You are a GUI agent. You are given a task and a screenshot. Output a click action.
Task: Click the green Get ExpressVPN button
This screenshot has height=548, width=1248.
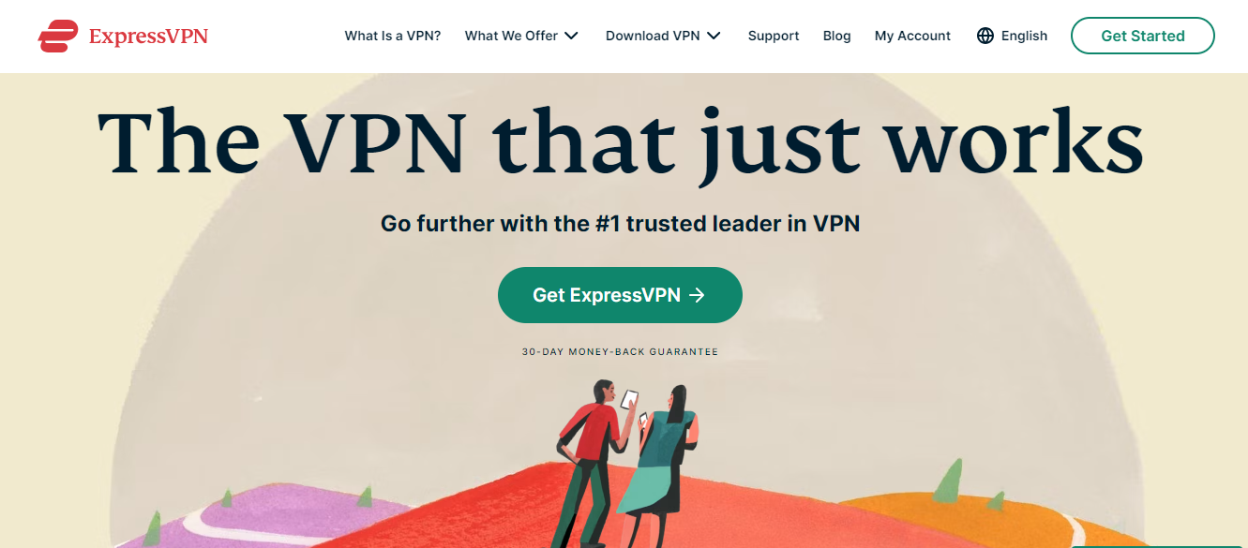[620, 295]
